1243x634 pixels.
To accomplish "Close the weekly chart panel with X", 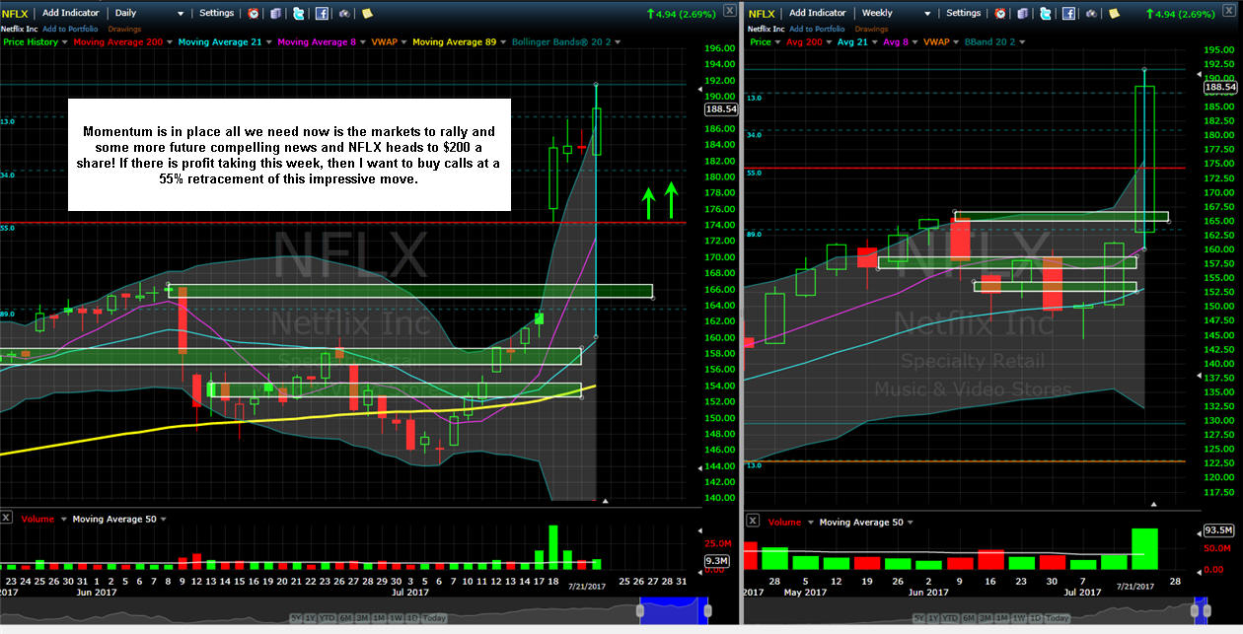I will tap(1229, 11).
